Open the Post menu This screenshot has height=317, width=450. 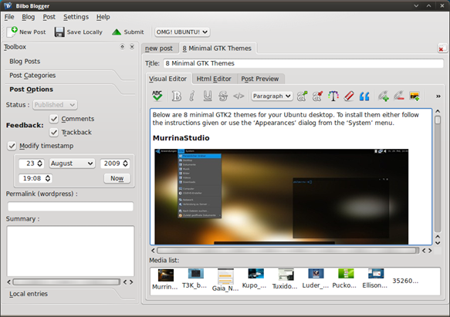point(49,17)
